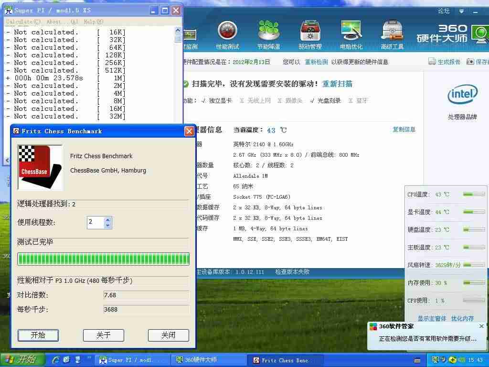Open the 论坛 forum link in 360

click(444, 11)
